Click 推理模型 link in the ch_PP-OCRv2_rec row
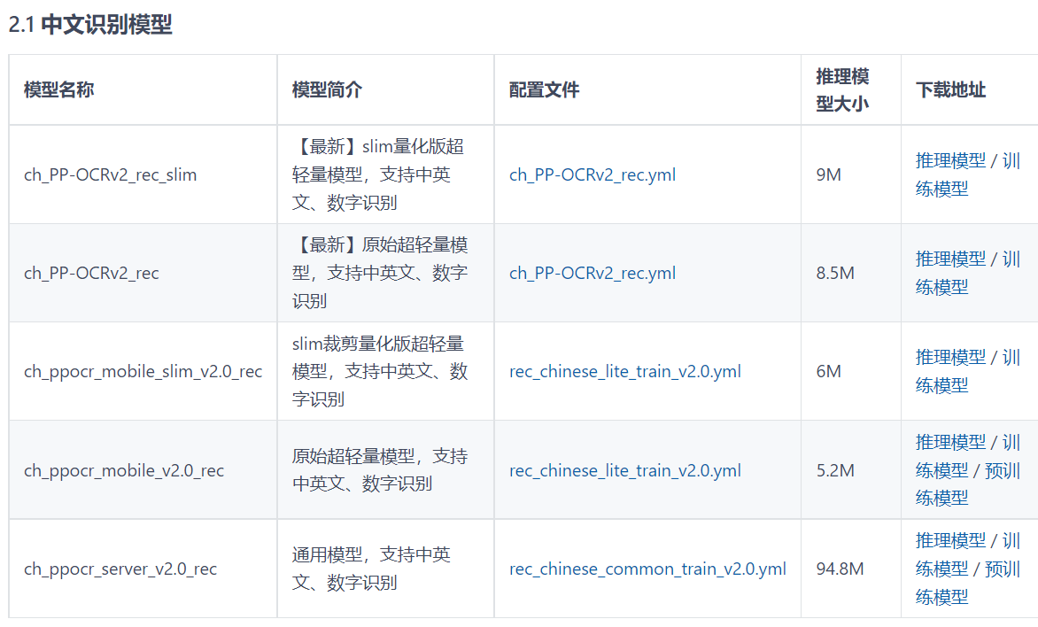Screen dimensions: 1038x627 click(950, 259)
